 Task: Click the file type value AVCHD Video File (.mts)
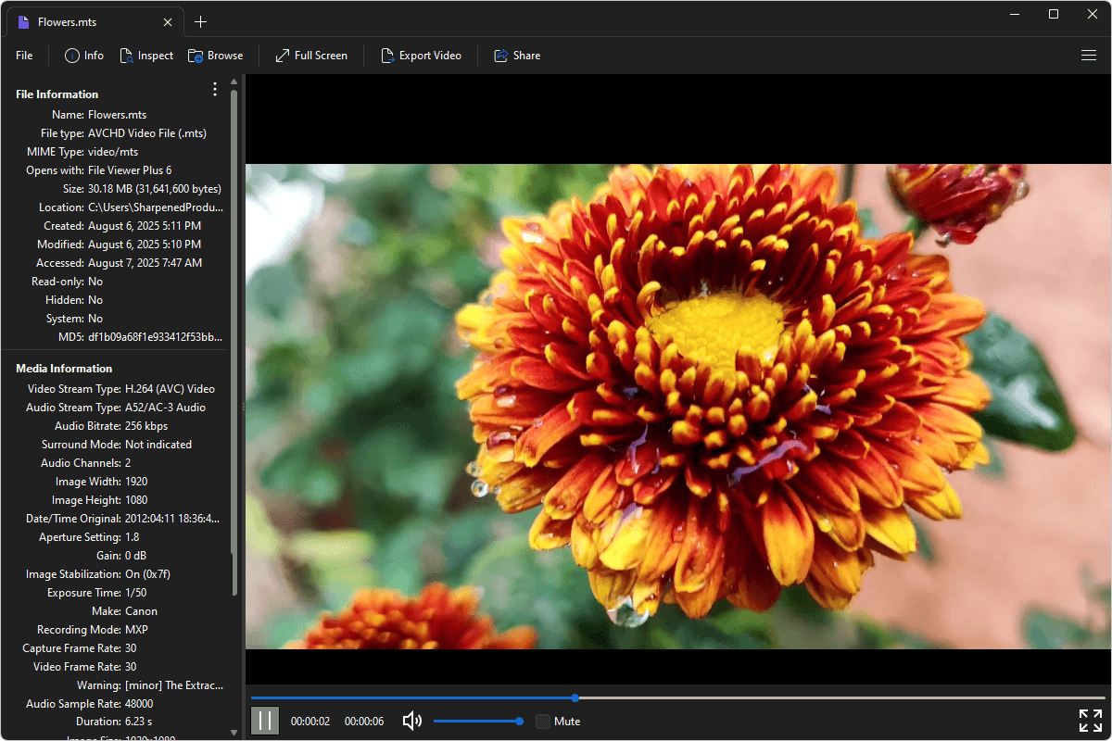click(147, 133)
